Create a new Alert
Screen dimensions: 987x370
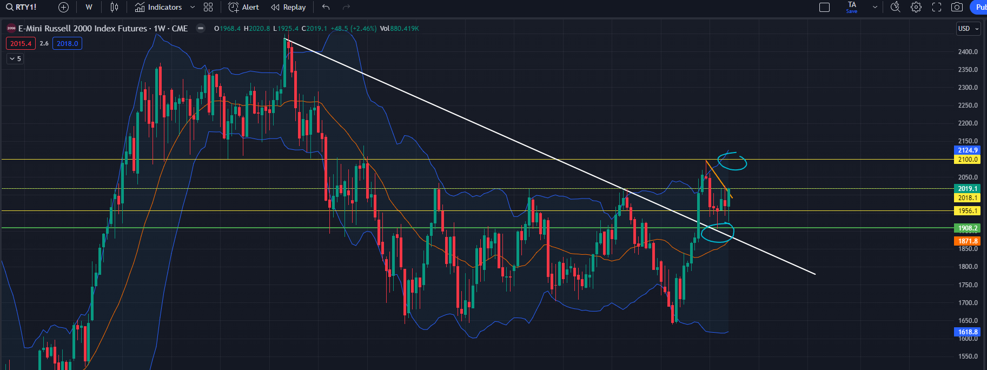(244, 7)
